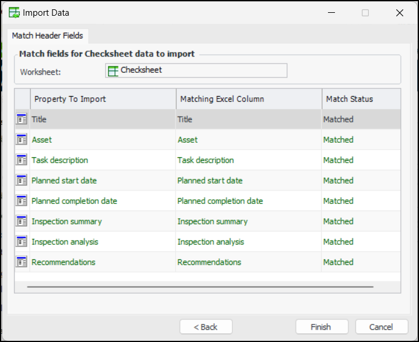Viewport: 419px width, 342px height.
Task: Click the Inspection summary row icon
Action: (22, 221)
